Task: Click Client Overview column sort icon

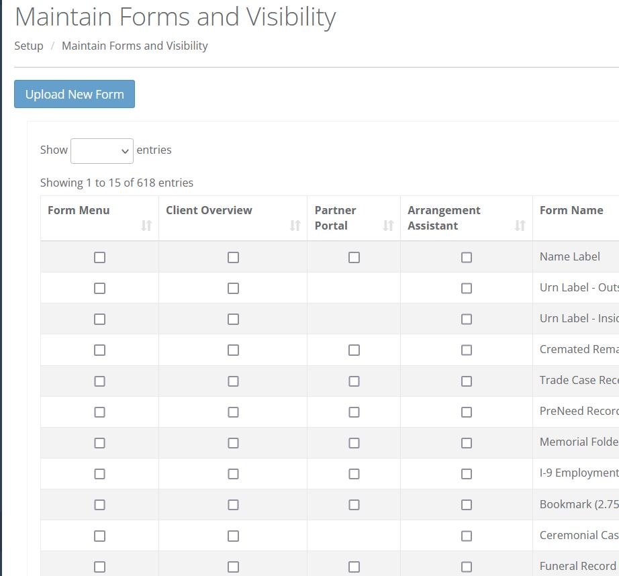Action: (x=295, y=226)
